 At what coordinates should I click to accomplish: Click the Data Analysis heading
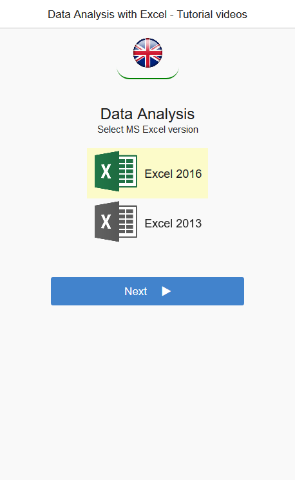click(x=147, y=114)
